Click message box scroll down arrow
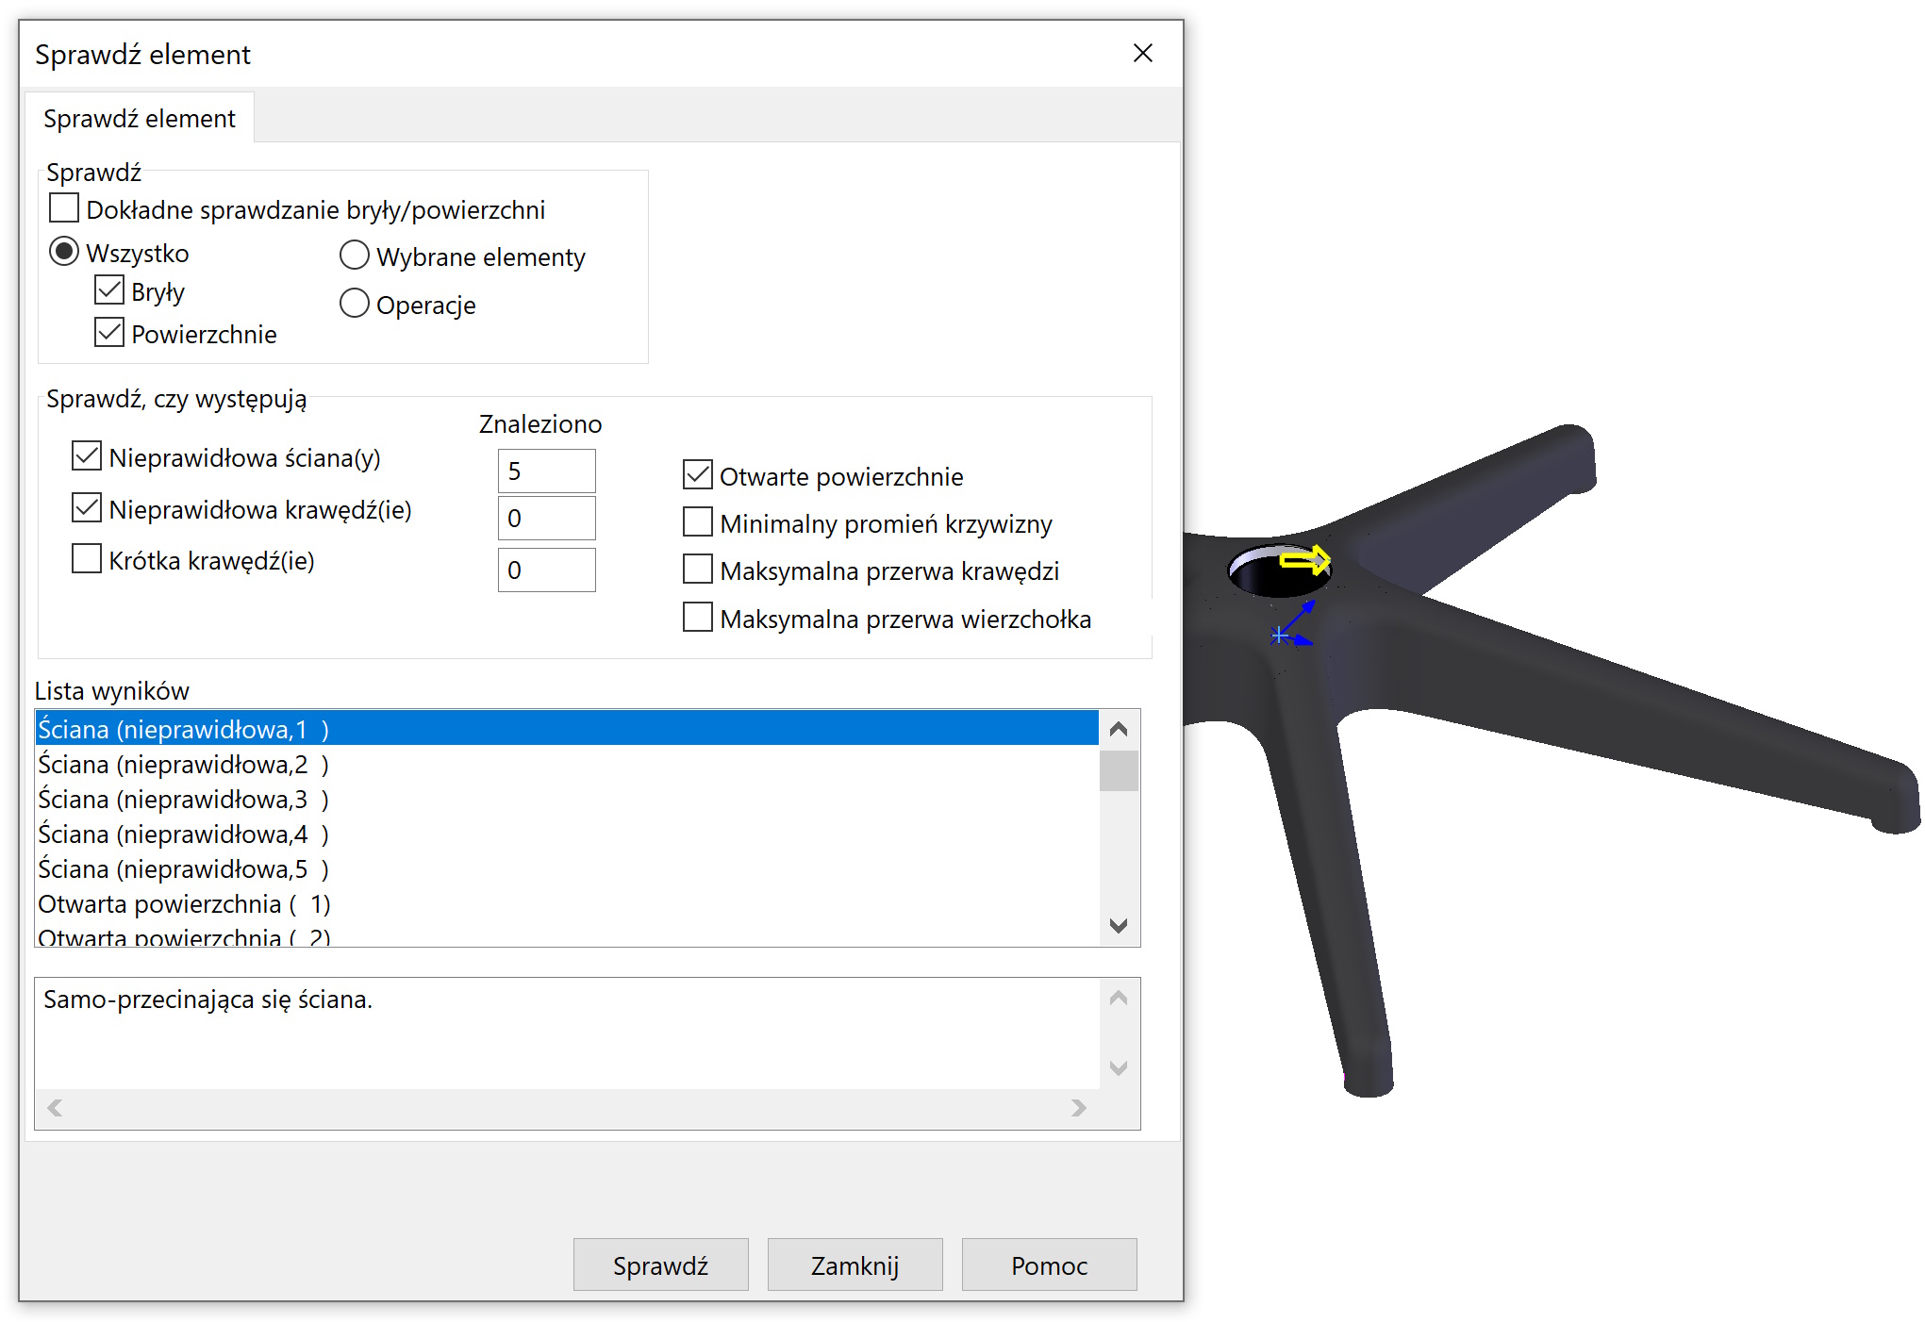 pos(1119,1068)
